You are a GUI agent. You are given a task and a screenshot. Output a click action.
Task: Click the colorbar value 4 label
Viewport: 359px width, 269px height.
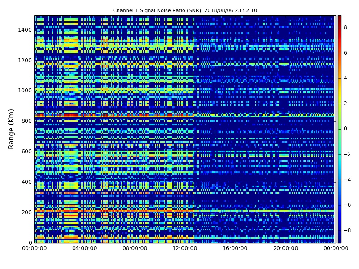346,78
